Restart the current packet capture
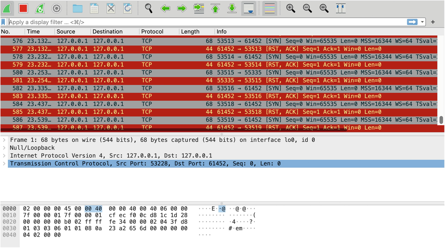This screenshot has height=248, width=445. 40,8
